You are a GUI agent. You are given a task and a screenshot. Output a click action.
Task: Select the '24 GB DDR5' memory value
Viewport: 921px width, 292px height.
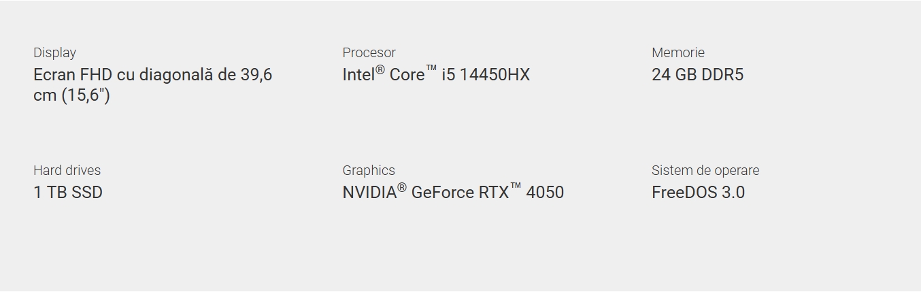(x=697, y=75)
